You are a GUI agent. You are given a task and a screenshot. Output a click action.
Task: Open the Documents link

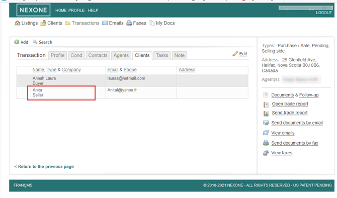282,95
